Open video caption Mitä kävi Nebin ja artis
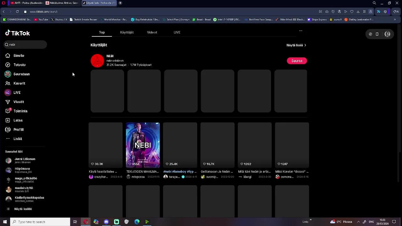Viewport: 402px width, 226px height. pos(254,172)
